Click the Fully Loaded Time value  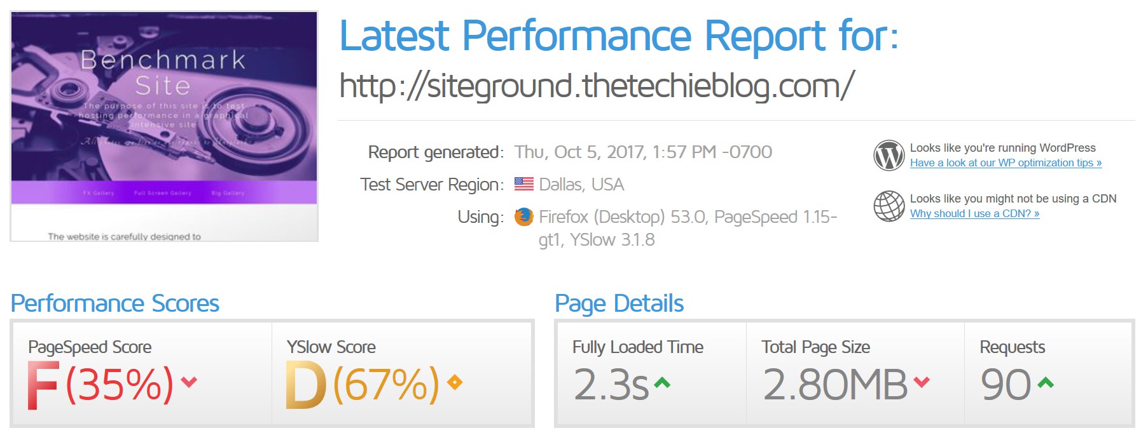click(611, 384)
